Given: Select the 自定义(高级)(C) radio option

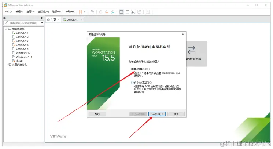Looking at the screenshot, I should pyautogui.click(x=132, y=83).
